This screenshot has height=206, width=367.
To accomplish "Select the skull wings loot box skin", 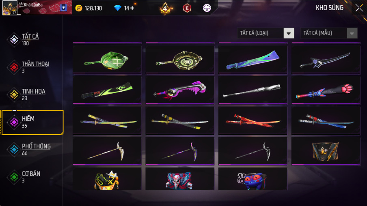I will tap(180, 179).
